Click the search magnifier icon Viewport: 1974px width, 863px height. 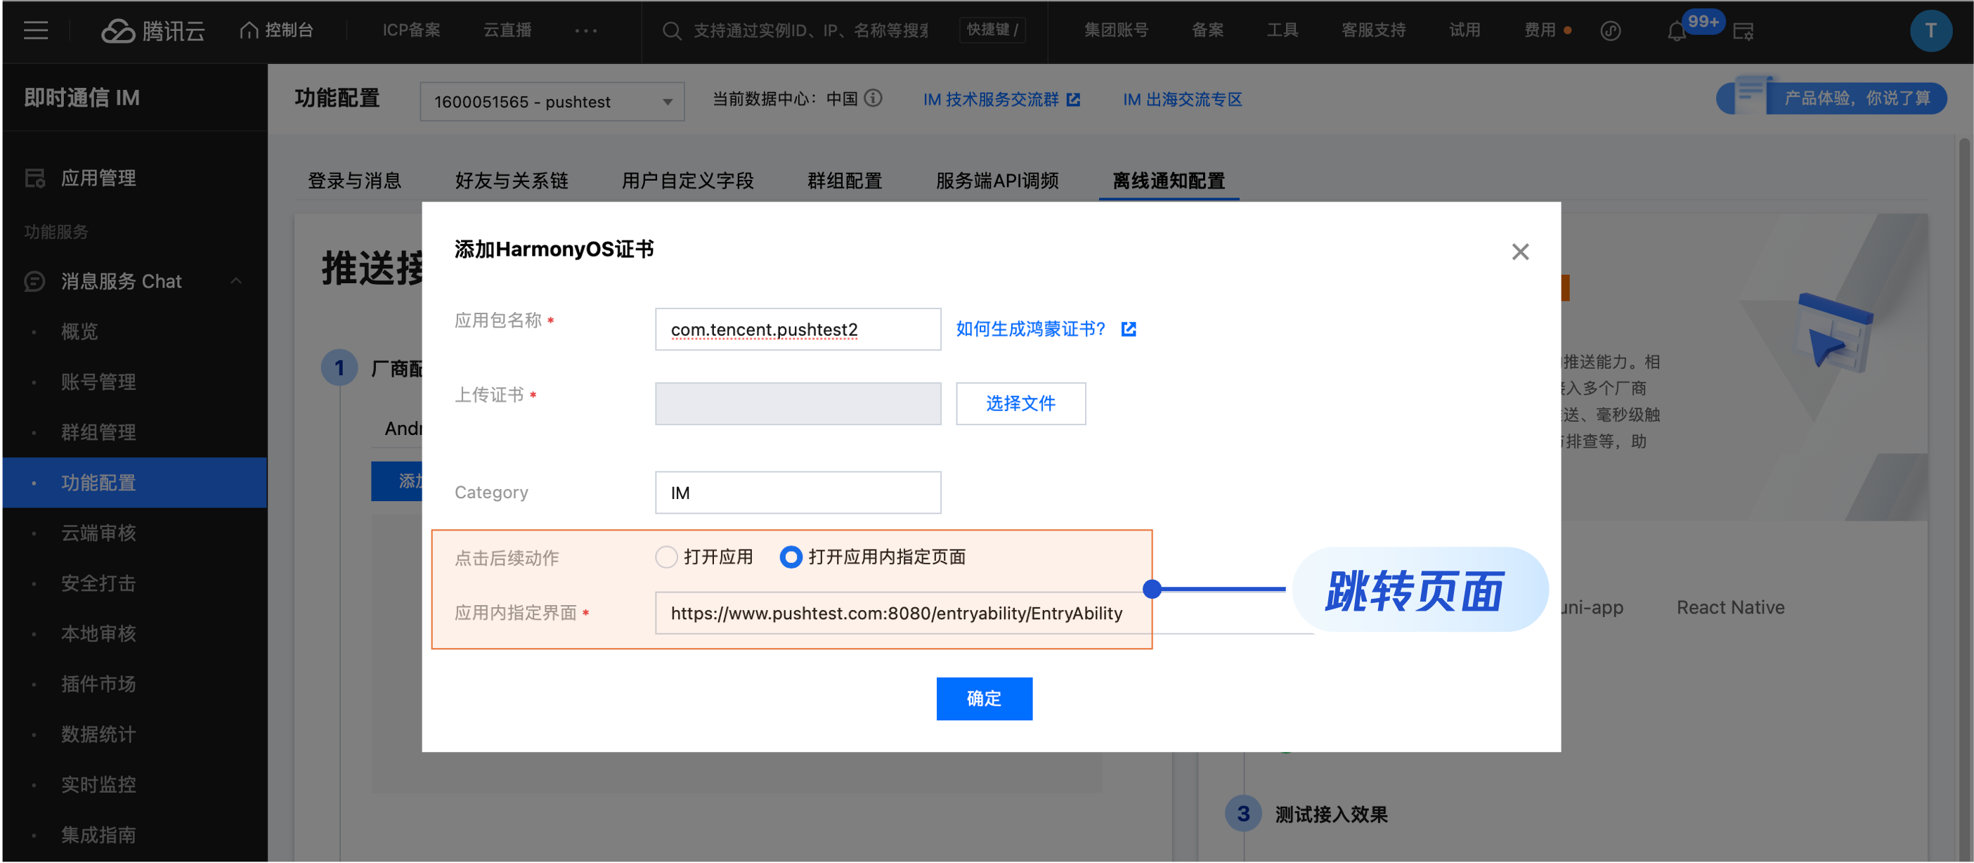[x=671, y=31]
